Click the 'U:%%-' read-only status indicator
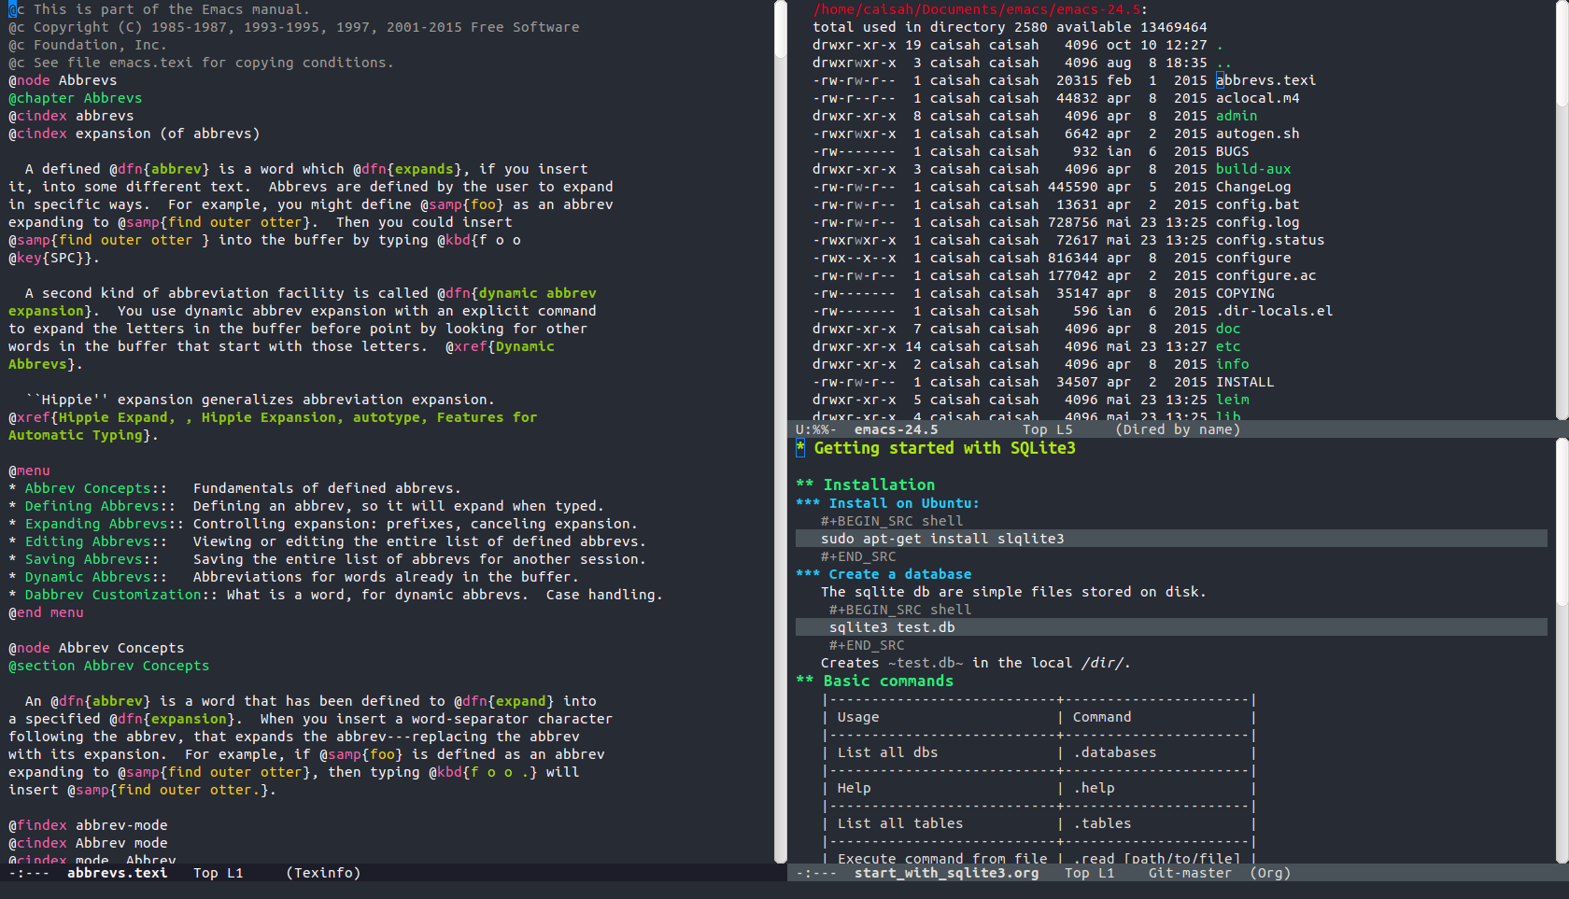This screenshot has height=899, width=1569. [x=816, y=429]
